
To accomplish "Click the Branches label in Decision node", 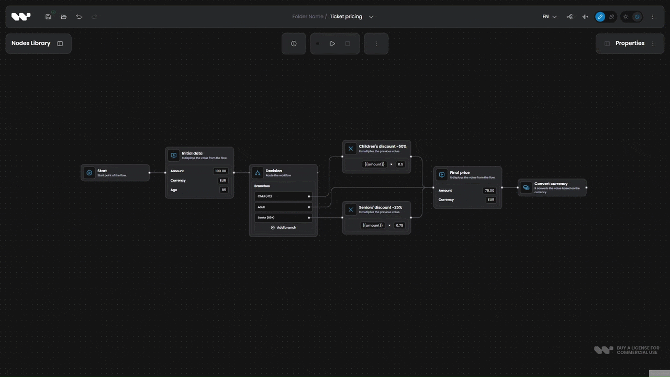I will pyautogui.click(x=262, y=186).
